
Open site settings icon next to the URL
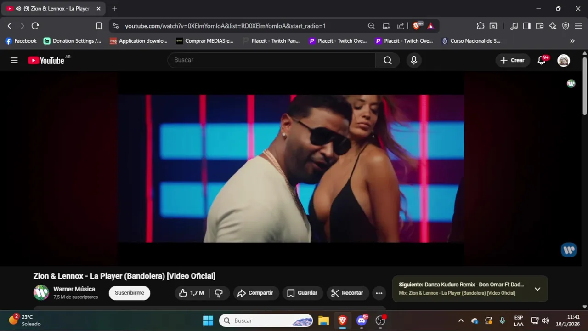[115, 26]
